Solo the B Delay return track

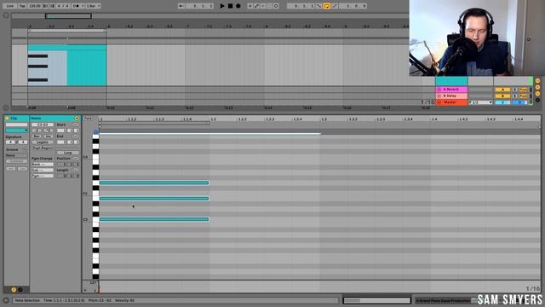click(x=514, y=96)
